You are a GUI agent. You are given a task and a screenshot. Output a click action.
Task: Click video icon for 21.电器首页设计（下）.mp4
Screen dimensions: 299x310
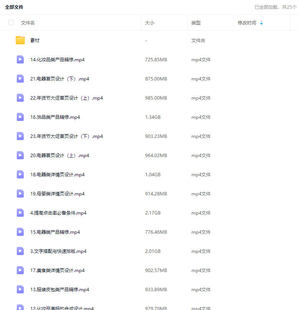[20, 79]
